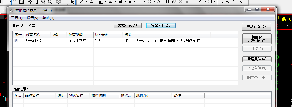Click the 新增条件(A) button
The height and width of the screenshot is (107, 292).
[x=257, y=59]
